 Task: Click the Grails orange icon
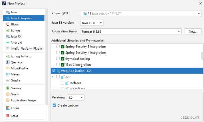point(8,94)
